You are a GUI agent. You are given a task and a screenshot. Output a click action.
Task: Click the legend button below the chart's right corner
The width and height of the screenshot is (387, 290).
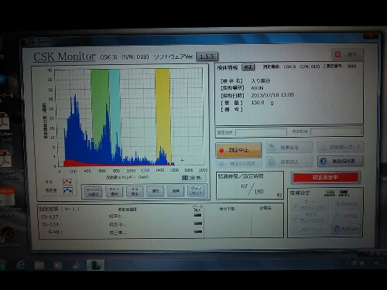click(x=191, y=178)
